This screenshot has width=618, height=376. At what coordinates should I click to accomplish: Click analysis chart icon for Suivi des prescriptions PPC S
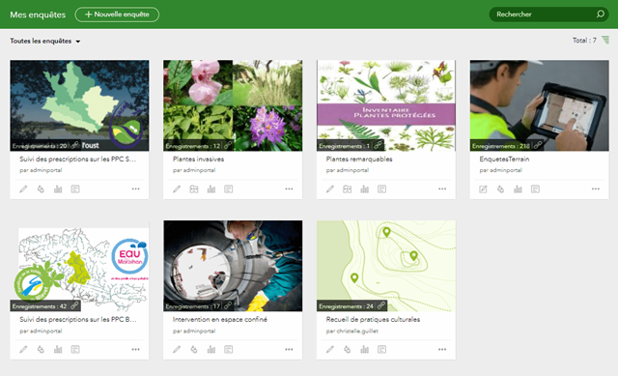pyautogui.click(x=58, y=189)
